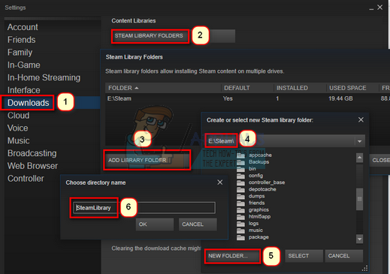Select the friends folder
This screenshot has width=390, height=274.
256,203
